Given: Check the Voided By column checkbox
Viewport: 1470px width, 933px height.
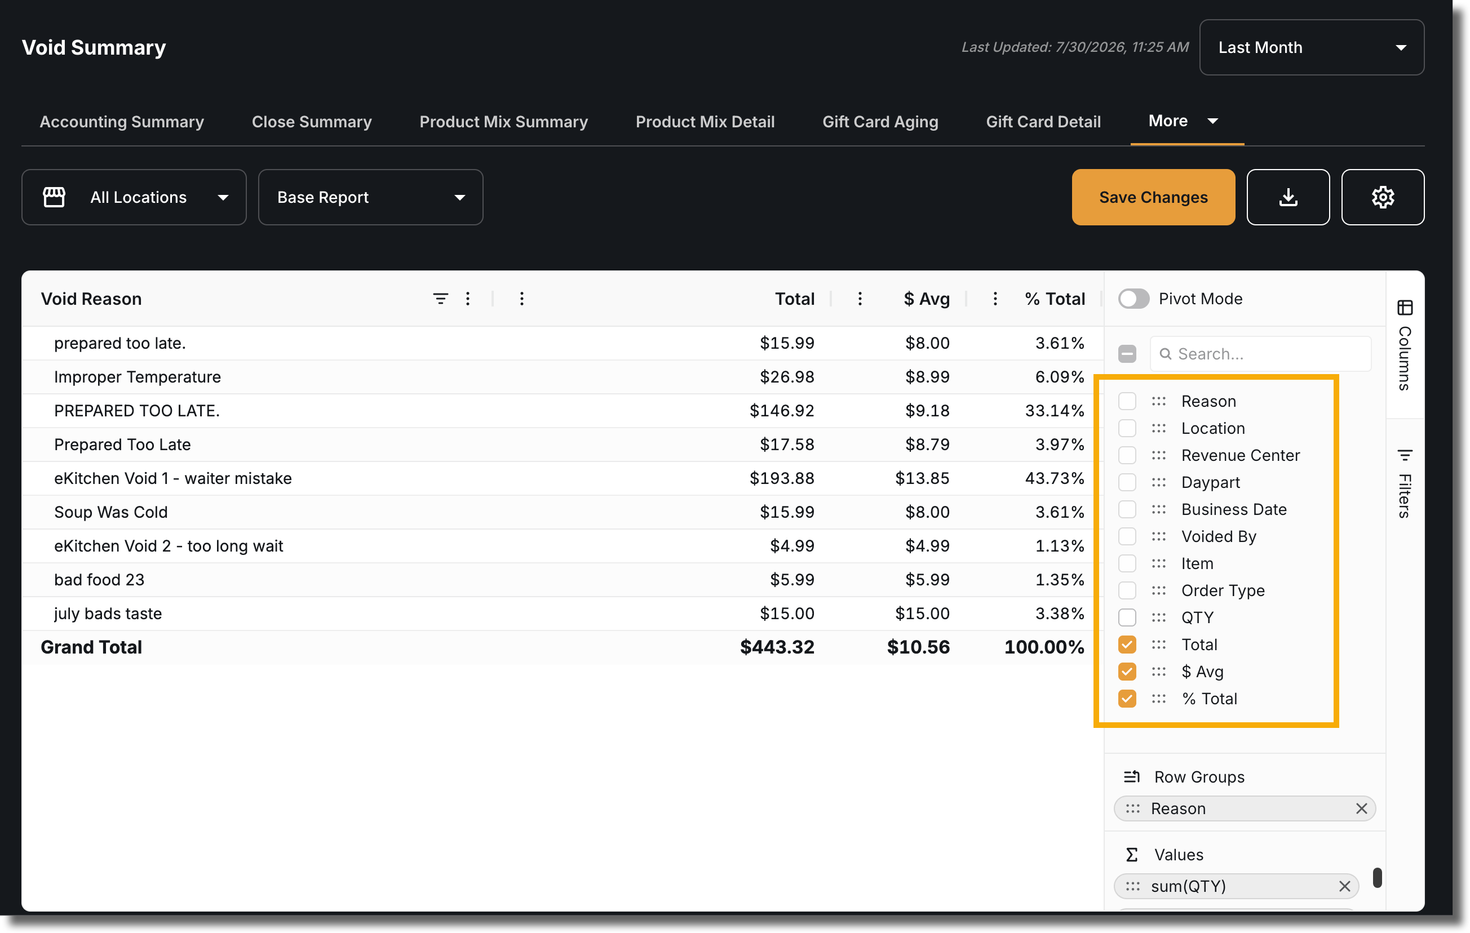Looking at the screenshot, I should point(1127,536).
